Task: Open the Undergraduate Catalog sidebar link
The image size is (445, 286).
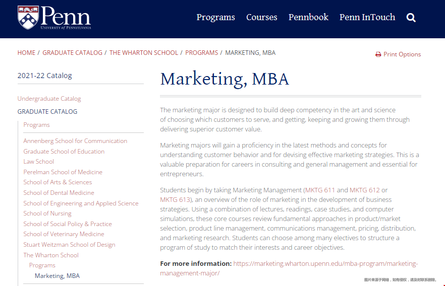Action: (49, 99)
